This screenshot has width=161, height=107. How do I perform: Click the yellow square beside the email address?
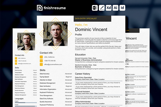pyautogui.click(x=41, y=64)
